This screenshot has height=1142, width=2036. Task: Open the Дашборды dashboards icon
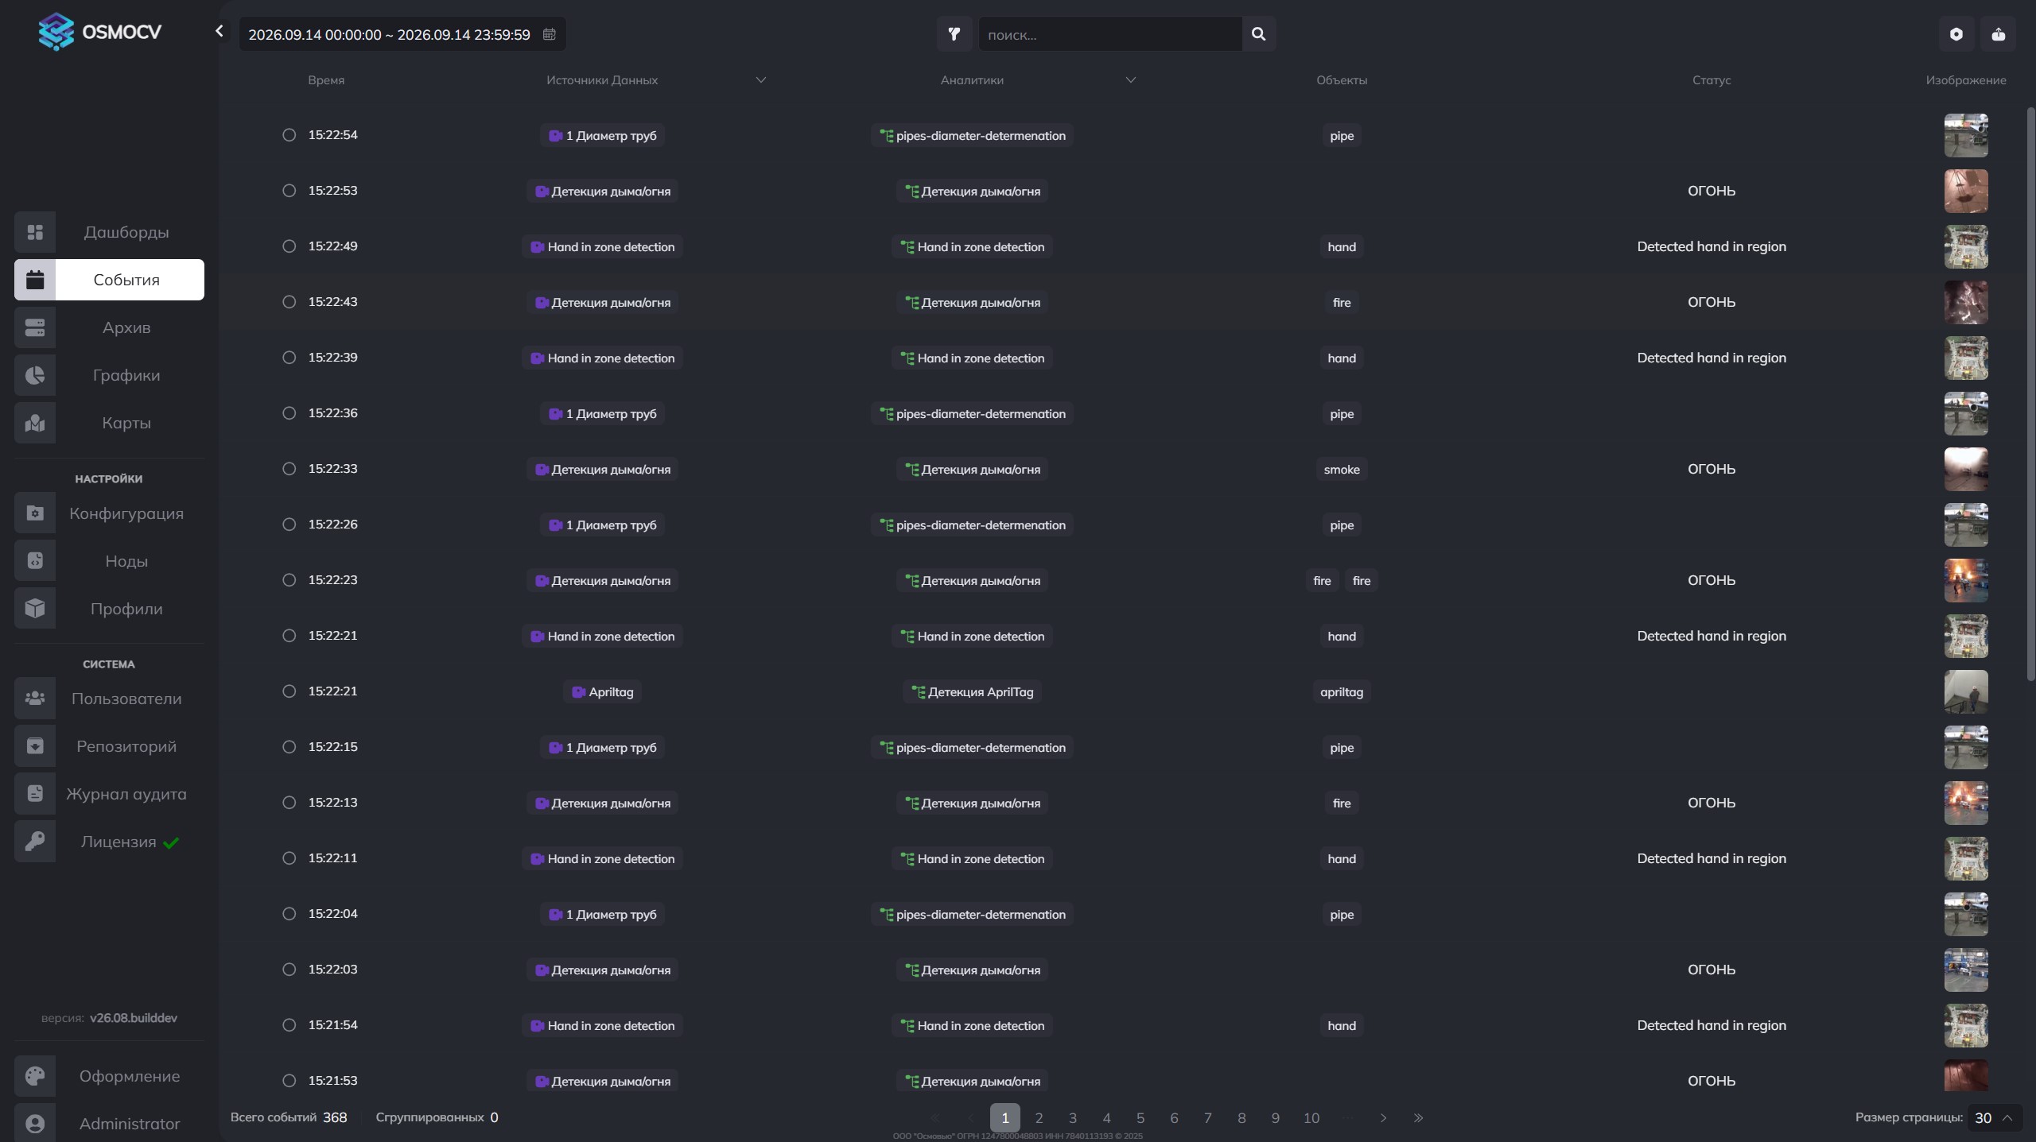(x=35, y=232)
